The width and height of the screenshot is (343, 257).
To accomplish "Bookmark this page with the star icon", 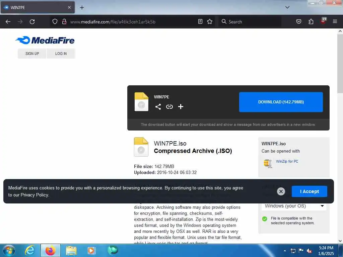I will 210,21.
